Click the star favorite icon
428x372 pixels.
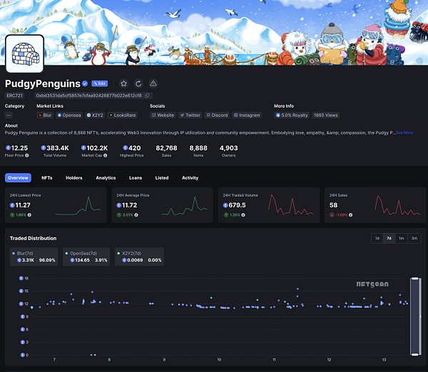pyautogui.click(x=123, y=83)
